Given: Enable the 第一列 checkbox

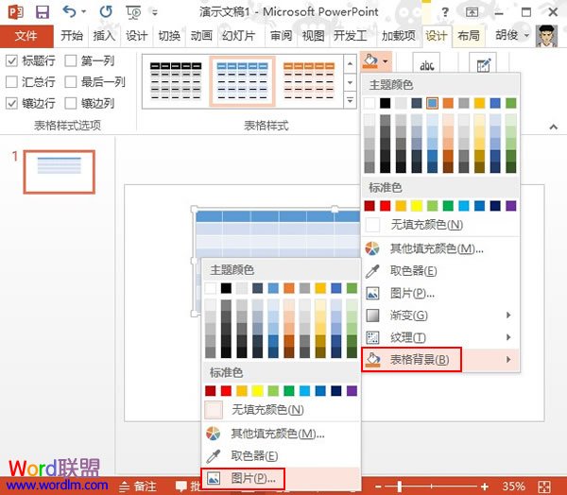Looking at the screenshot, I should (71, 60).
